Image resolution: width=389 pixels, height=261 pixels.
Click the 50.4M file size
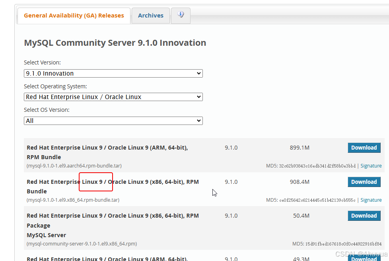(301, 216)
